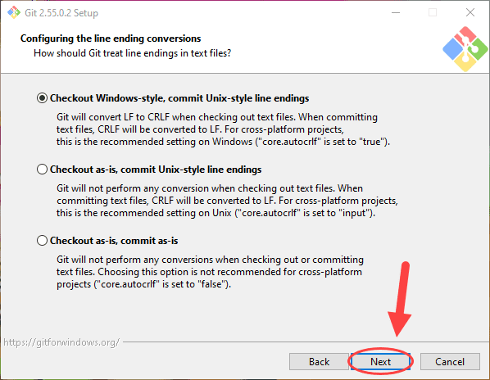Cancel the Git installation
The width and height of the screenshot is (490, 380).
(450, 362)
